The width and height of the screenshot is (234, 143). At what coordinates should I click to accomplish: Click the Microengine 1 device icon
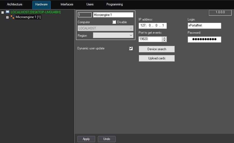pos(12,17)
